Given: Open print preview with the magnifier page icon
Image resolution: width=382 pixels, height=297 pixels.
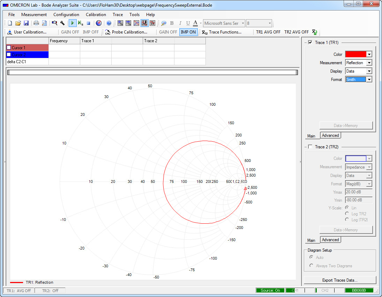Looking at the screenshot, I should point(44,23).
